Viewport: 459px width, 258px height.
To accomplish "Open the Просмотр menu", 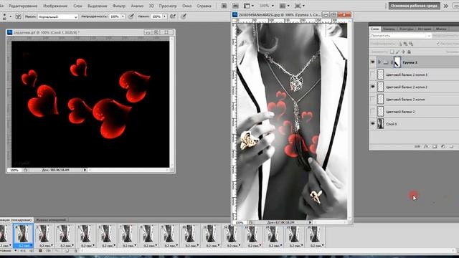I will (x=168, y=6).
